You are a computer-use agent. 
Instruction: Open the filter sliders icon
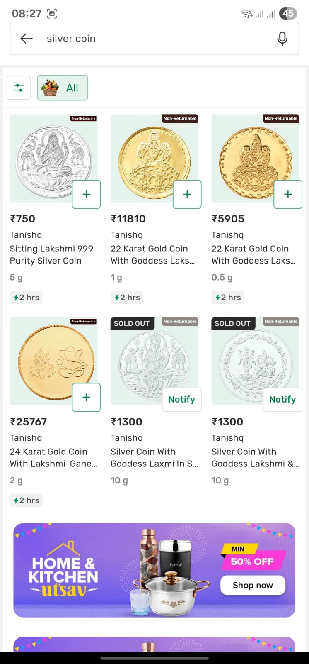(x=19, y=88)
